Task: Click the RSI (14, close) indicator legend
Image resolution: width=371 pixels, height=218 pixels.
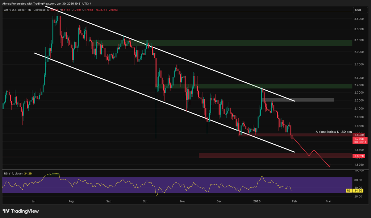Action: pos(13,174)
